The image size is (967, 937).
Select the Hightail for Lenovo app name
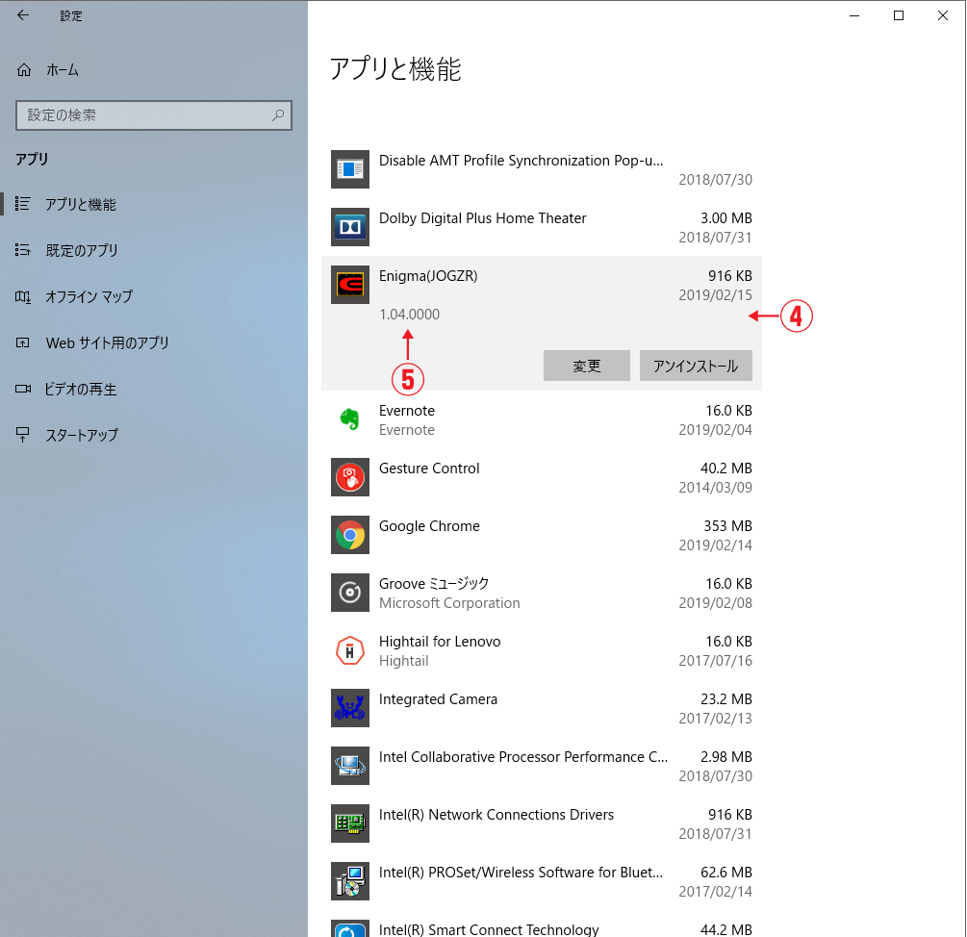[x=440, y=642]
